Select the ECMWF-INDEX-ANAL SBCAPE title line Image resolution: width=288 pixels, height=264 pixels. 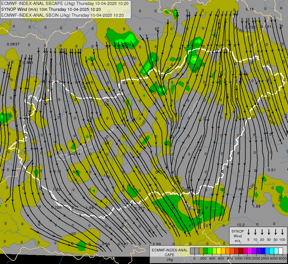pyautogui.click(x=65, y=4)
